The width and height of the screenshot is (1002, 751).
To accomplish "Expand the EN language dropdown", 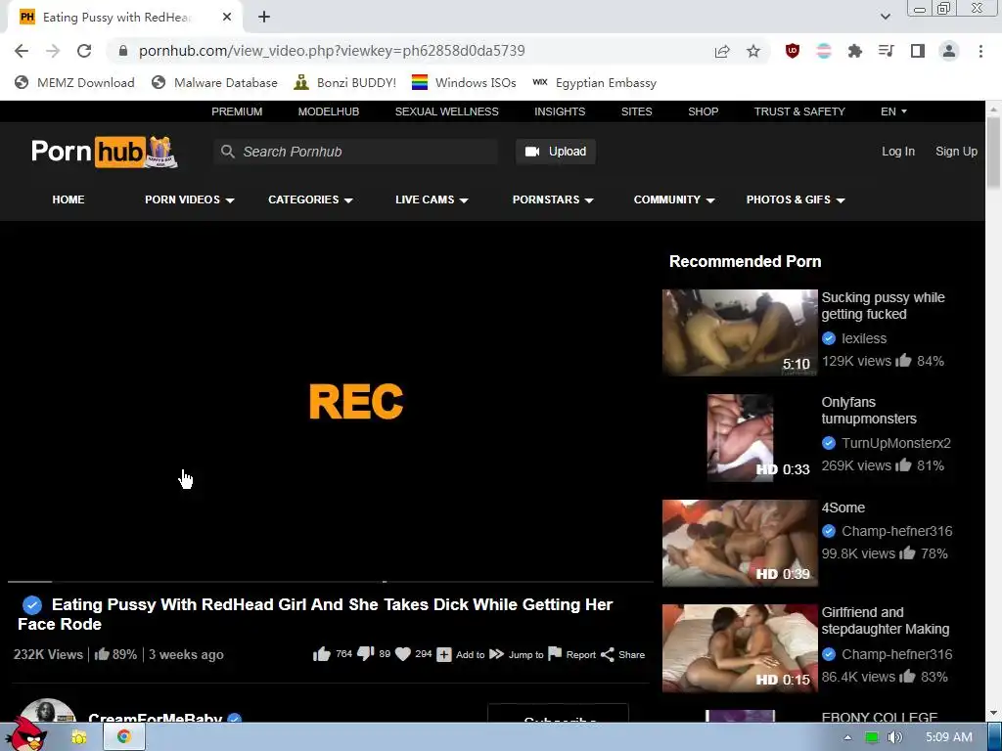I will pos(893,111).
